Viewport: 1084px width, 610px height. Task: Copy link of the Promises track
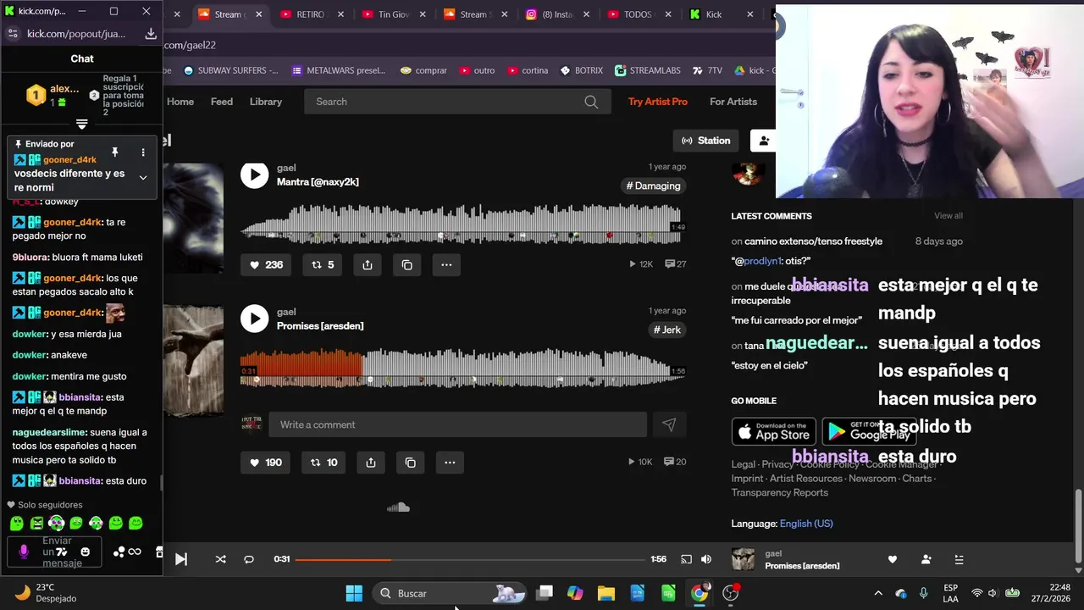click(x=411, y=463)
